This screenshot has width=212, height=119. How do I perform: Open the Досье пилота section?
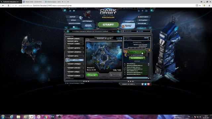[x=88, y=25]
